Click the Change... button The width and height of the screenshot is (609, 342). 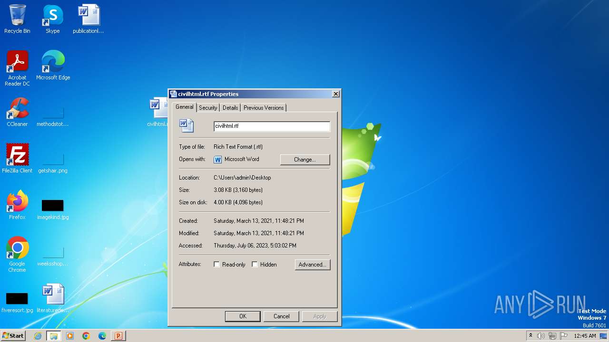click(x=304, y=160)
